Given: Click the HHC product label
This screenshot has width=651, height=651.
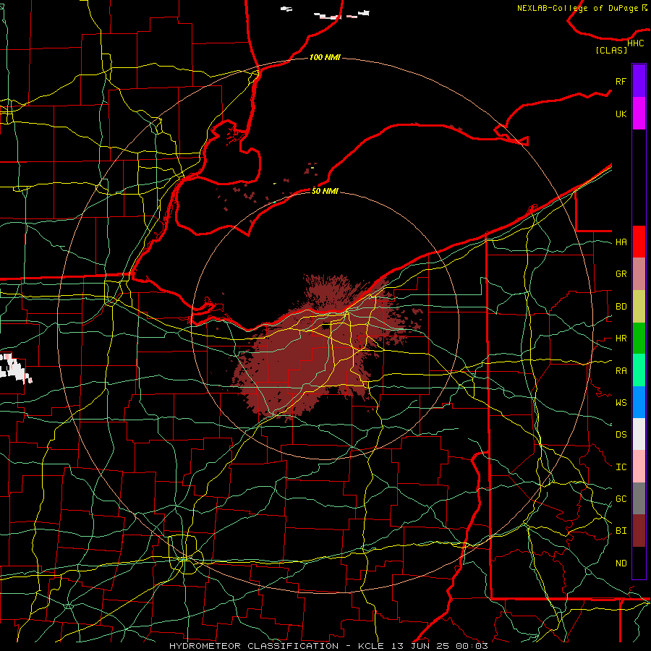Looking at the screenshot, I should click(635, 43).
